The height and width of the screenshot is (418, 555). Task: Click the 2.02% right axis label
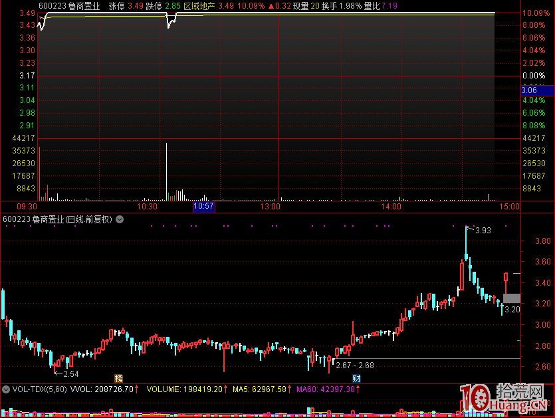tap(534, 63)
